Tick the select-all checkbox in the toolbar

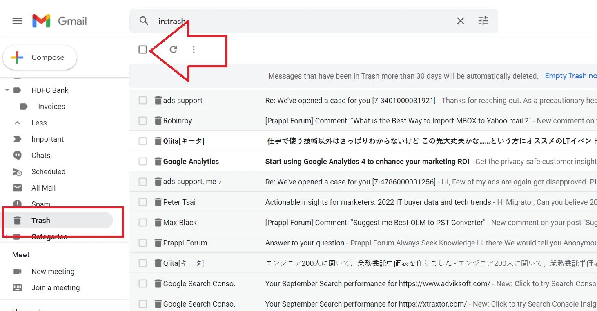coord(143,50)
